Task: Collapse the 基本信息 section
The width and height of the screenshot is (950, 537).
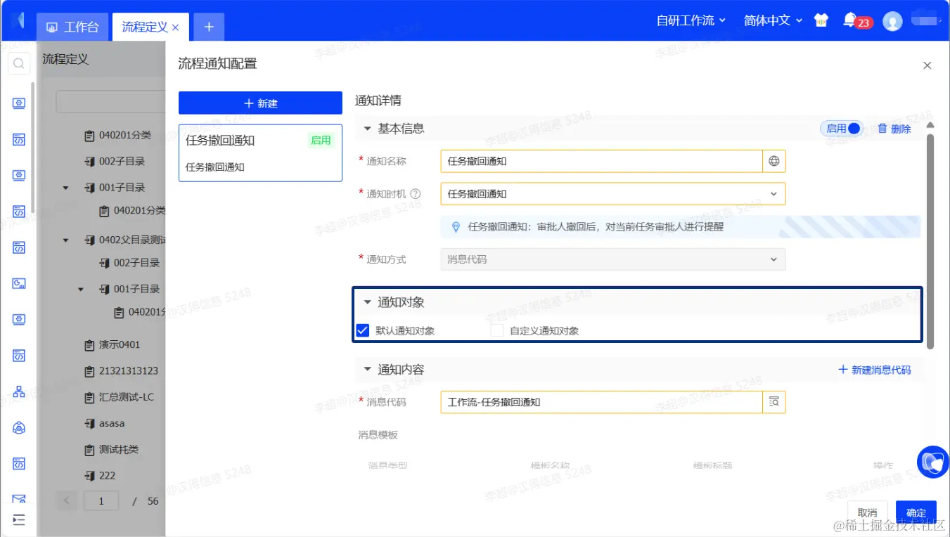Action: tap(367, 129)
